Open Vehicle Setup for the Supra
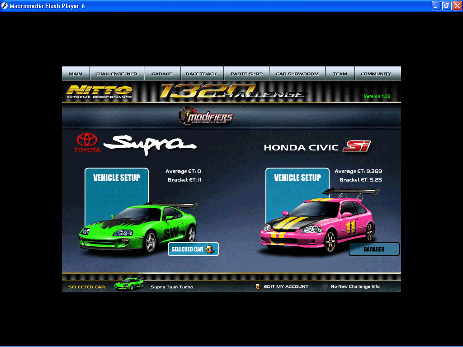463x347 pixels. 117,178
